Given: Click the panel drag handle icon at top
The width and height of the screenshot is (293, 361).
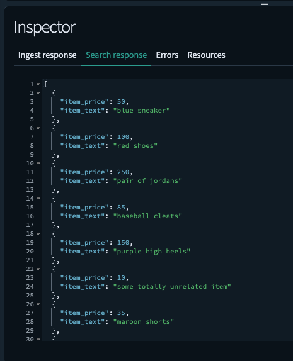Looking at the screenshot, I should (x=265, y=4).
